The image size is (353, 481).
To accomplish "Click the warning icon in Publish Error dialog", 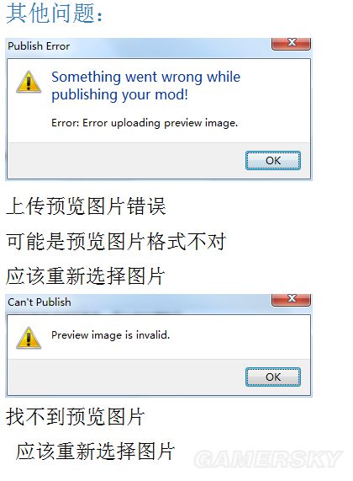I will [29, 82].
